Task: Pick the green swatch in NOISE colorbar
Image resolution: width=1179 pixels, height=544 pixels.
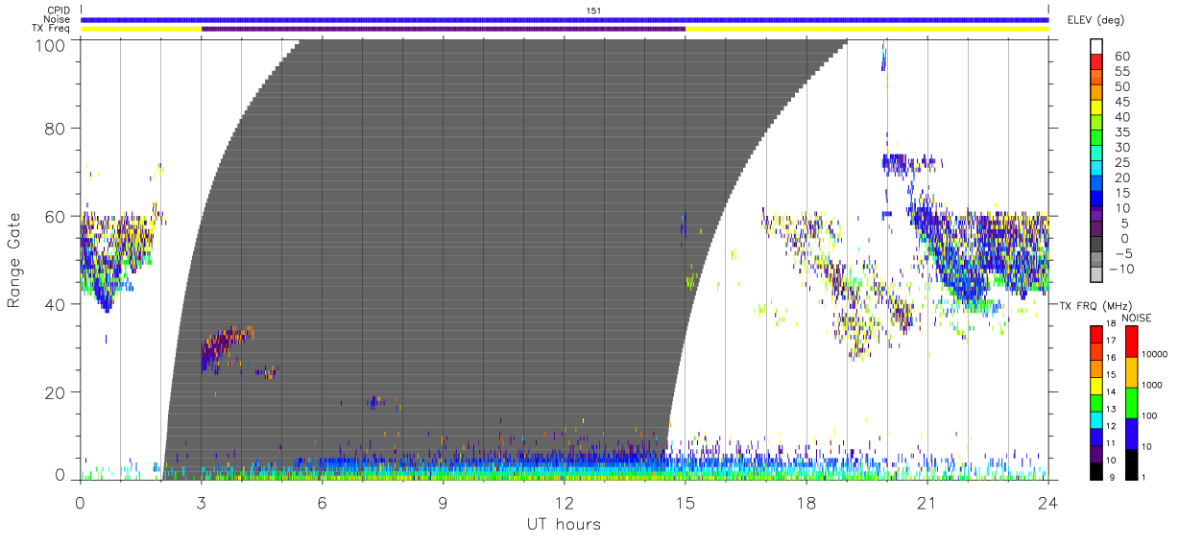Action: click(1132, 402)
